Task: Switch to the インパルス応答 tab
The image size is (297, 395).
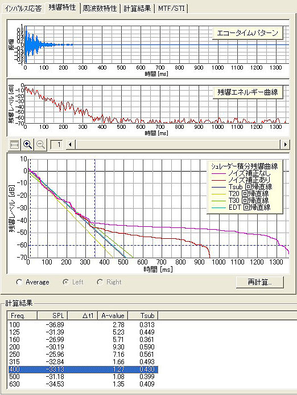Action: pos(23,9)
